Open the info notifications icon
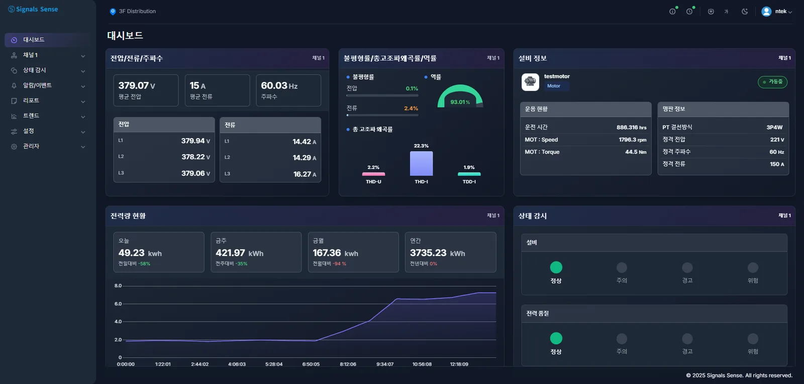 pyautogui.click(x=672, y=12)
